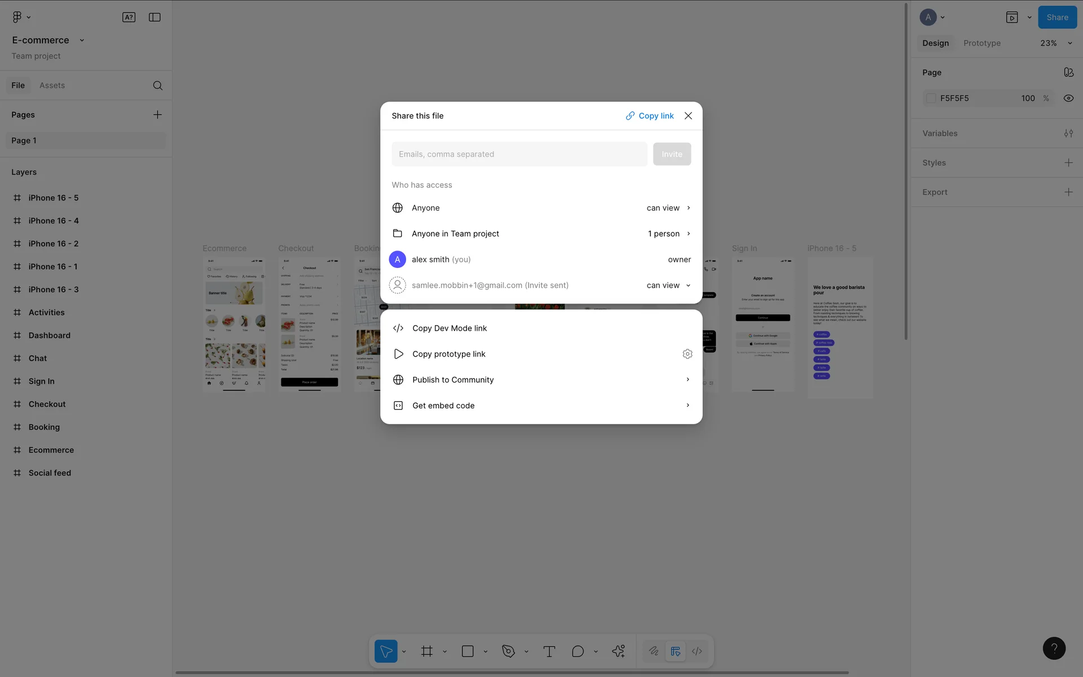Image resolution: width=1083 pixels, height=677 pixels.
Task: Click the emails invite input field
Action: pos(519,154)
